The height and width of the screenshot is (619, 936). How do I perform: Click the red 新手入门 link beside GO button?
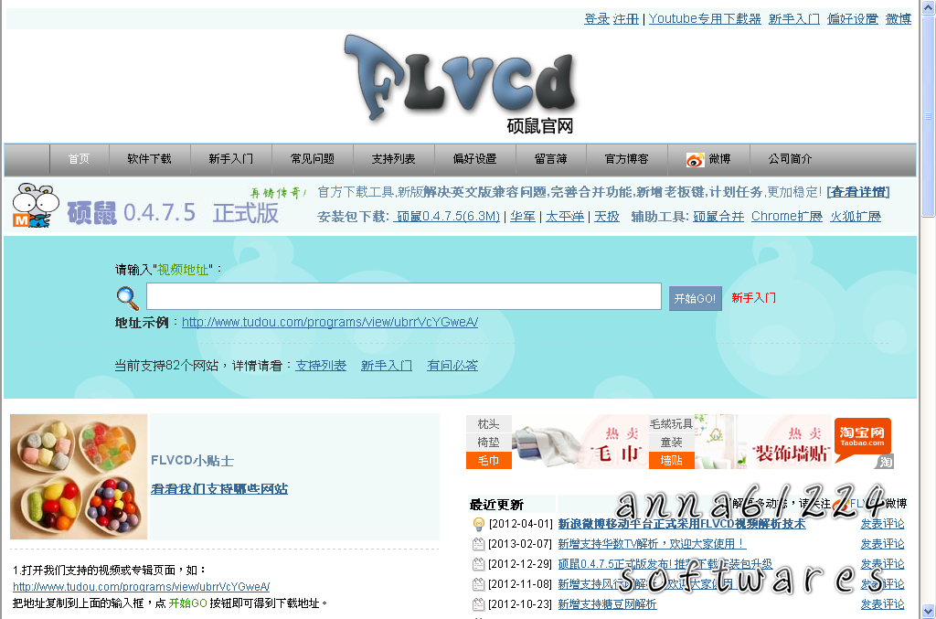click(753, 298)
